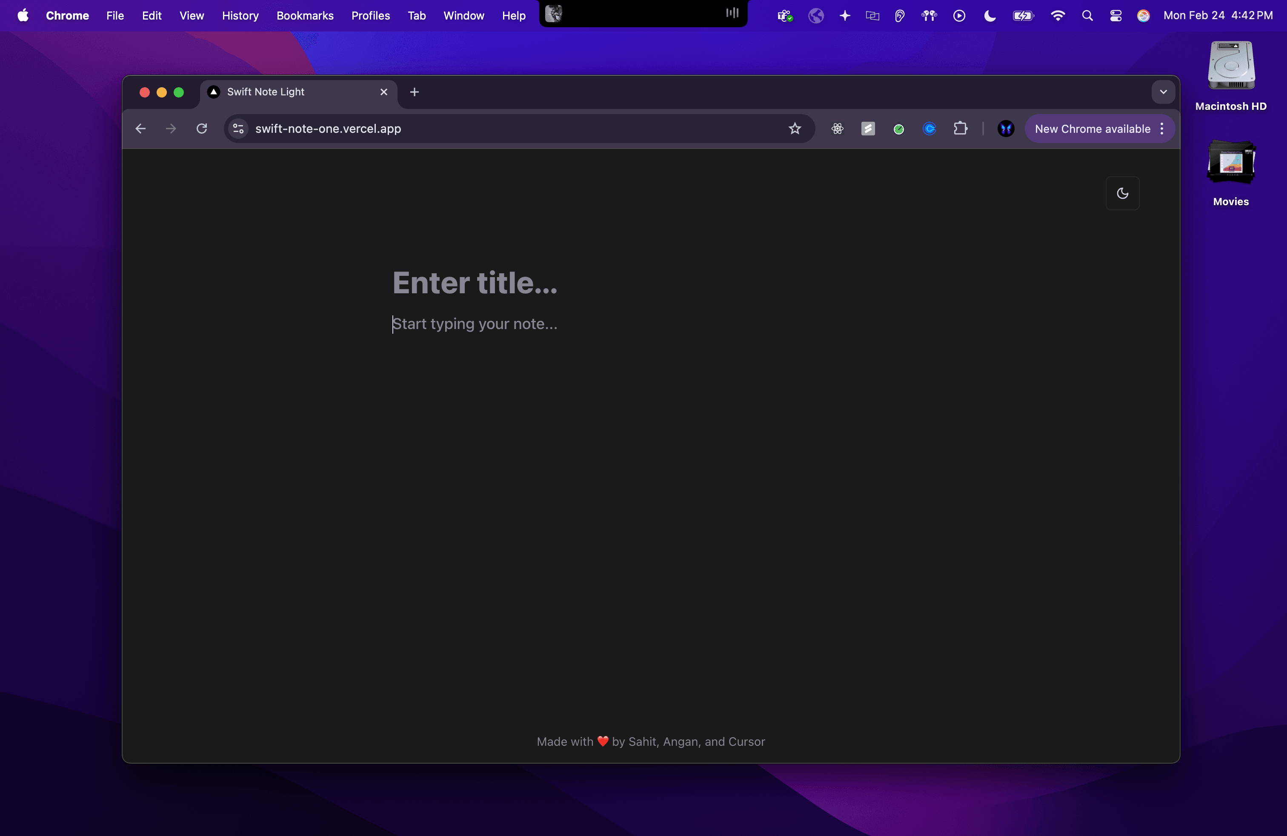Open the Extensions puzzle piece menu
The height and width of the screenshot is (836, 1287).
(x=960, y=129)
